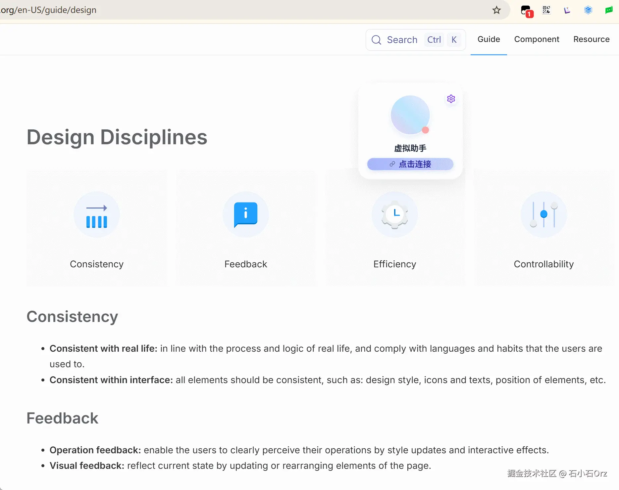Open the Resource menu
This screenshot has height=490, width=619.
coord(592,39)
